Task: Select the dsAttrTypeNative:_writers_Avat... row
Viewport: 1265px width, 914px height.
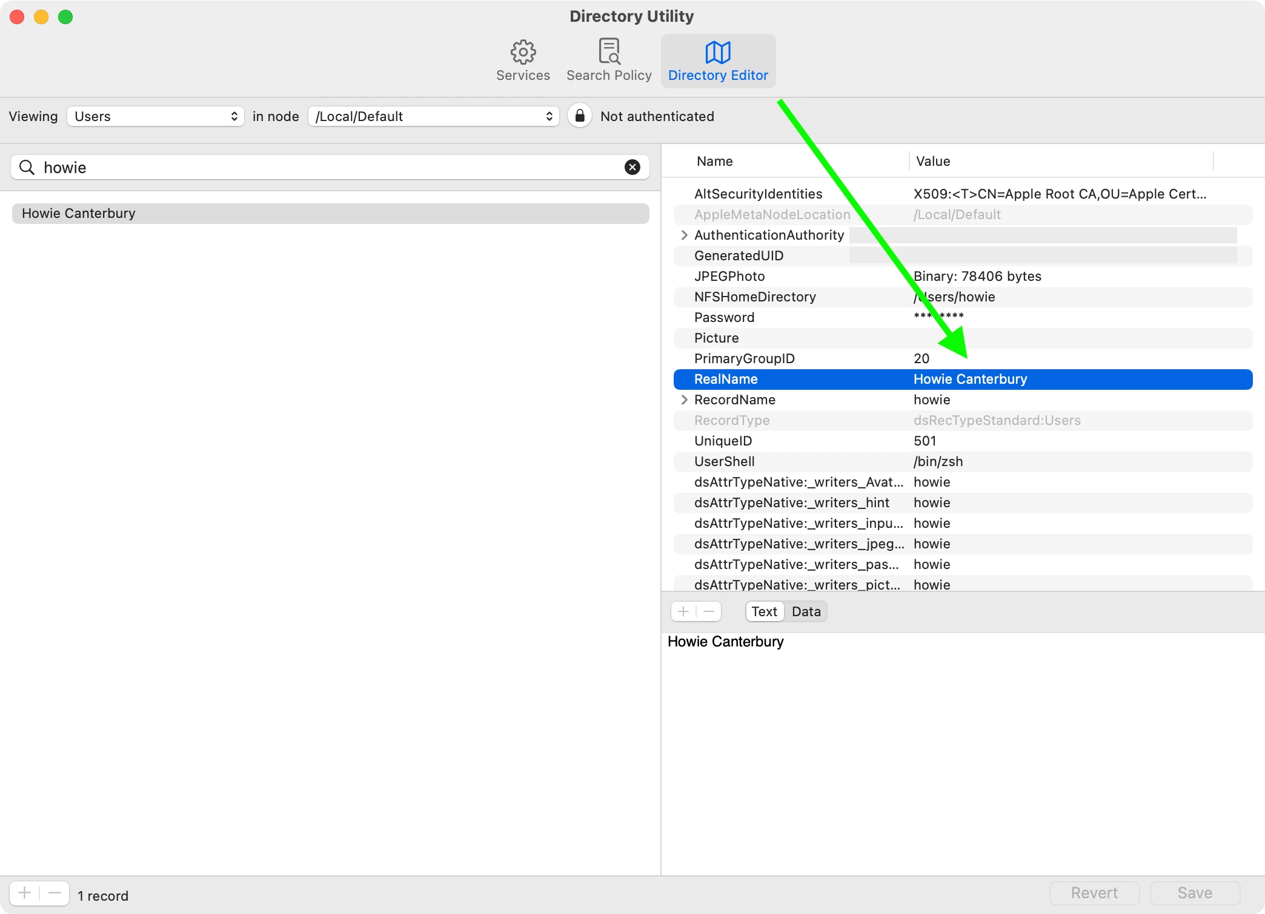Action: 963,482
